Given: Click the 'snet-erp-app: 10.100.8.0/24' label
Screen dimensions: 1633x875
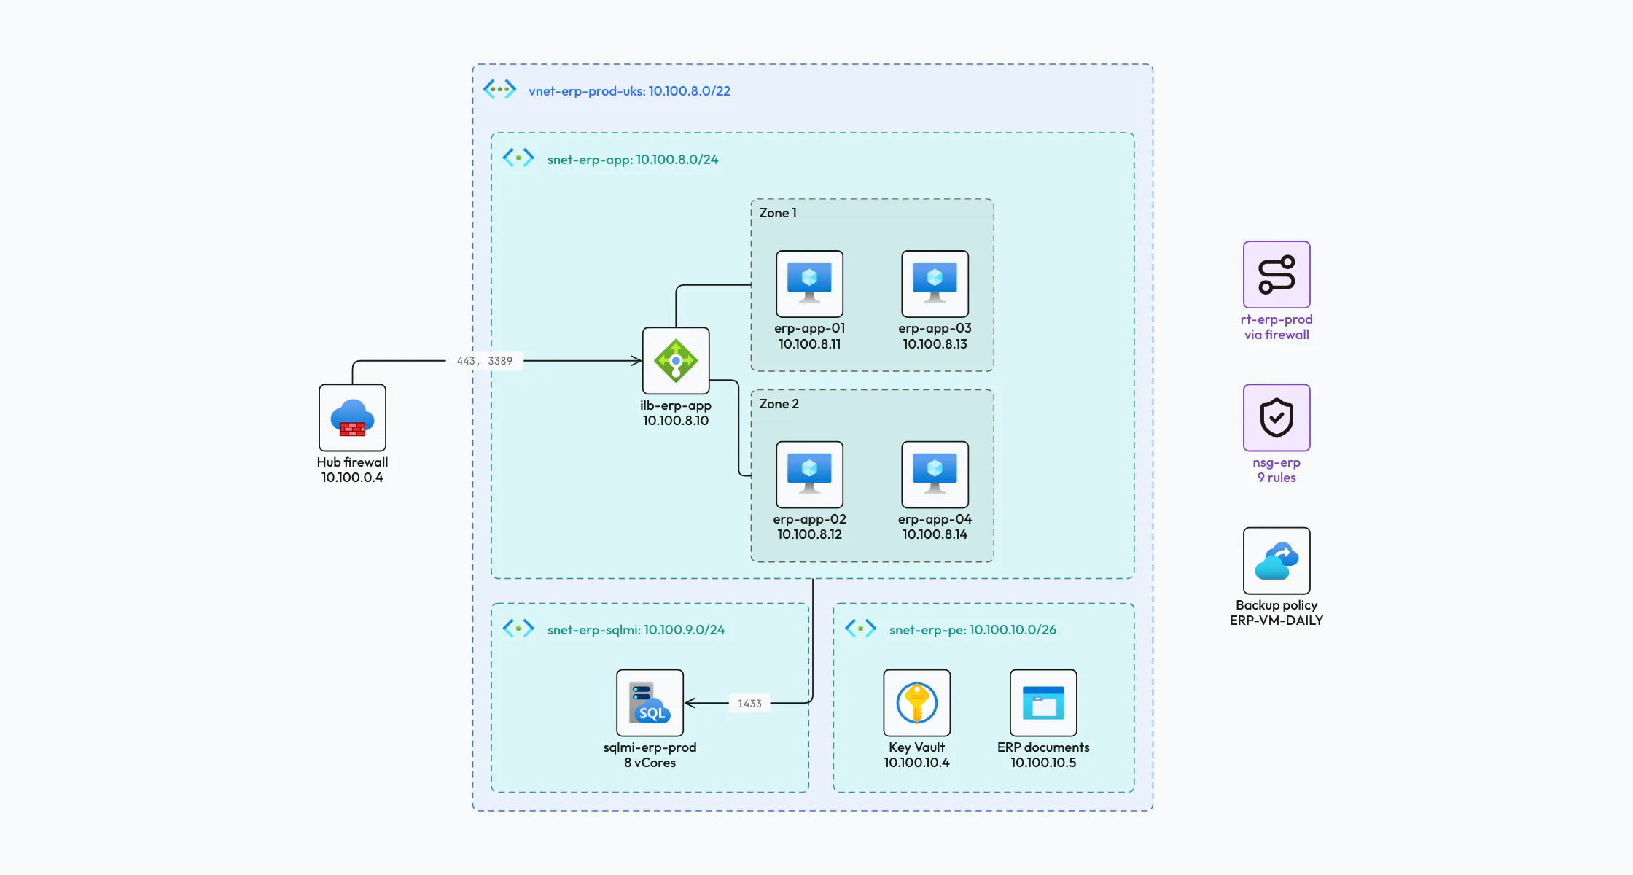Looking at the screenshot, I should pos(633,160).
